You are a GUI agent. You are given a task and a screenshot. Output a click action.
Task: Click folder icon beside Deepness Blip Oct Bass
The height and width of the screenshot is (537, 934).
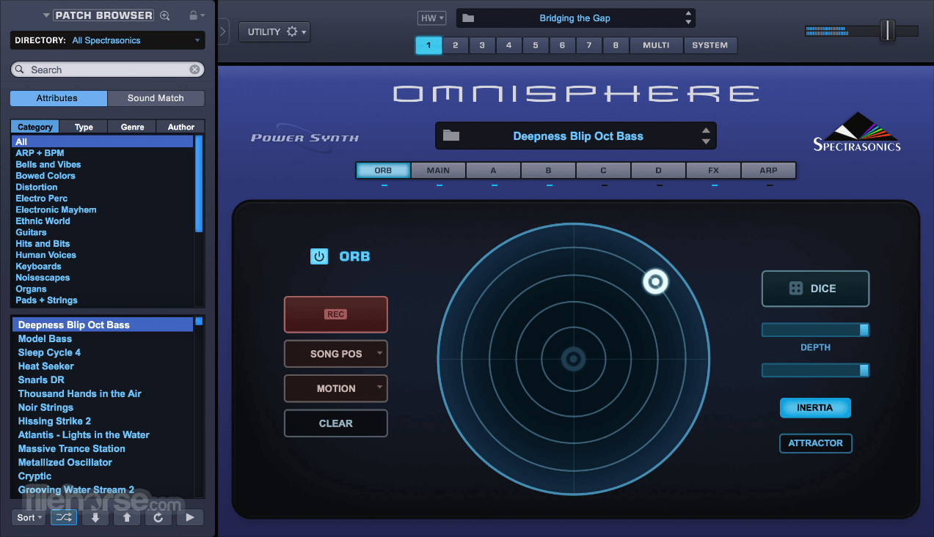point(451,136)
